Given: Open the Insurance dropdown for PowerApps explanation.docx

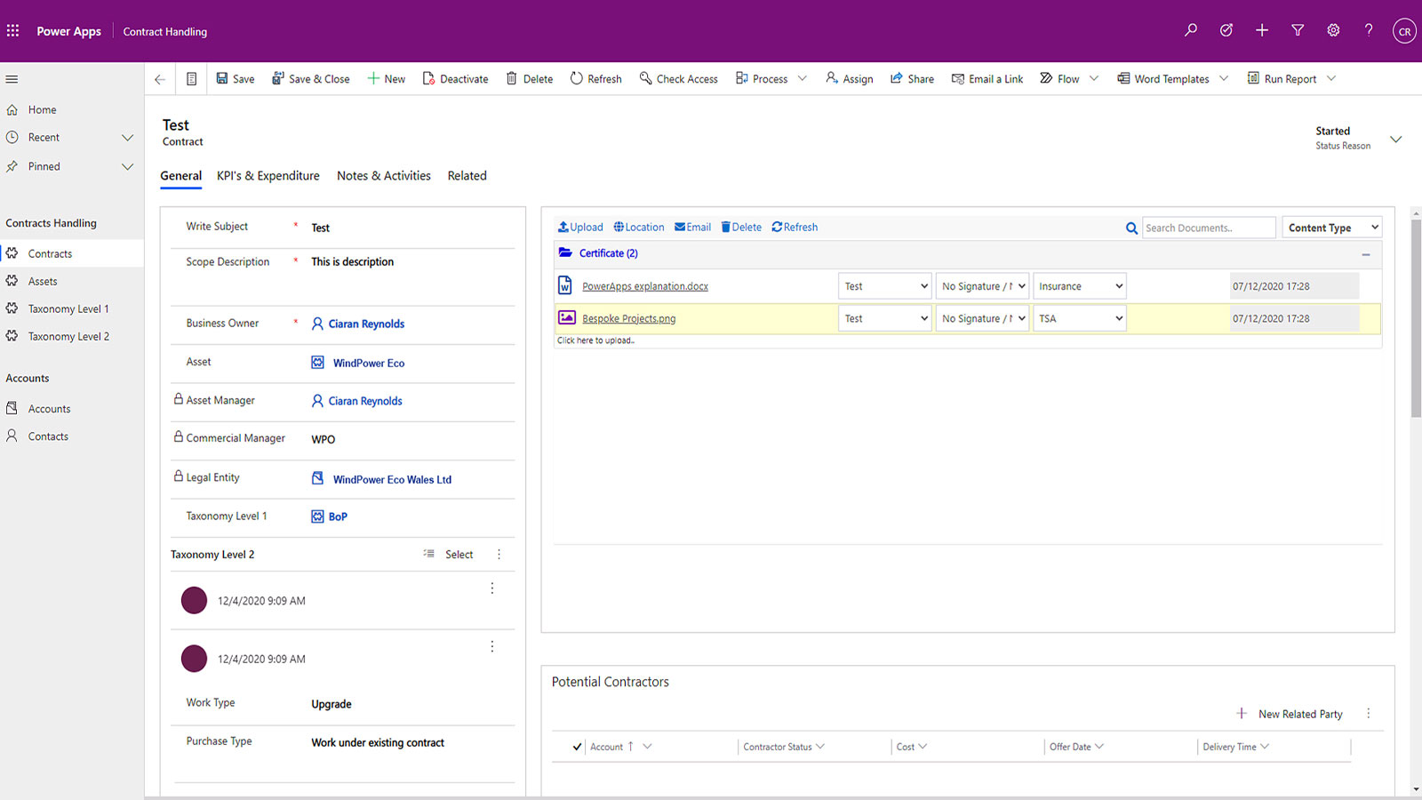Looking at the screenshot, I should [1080, 286].
